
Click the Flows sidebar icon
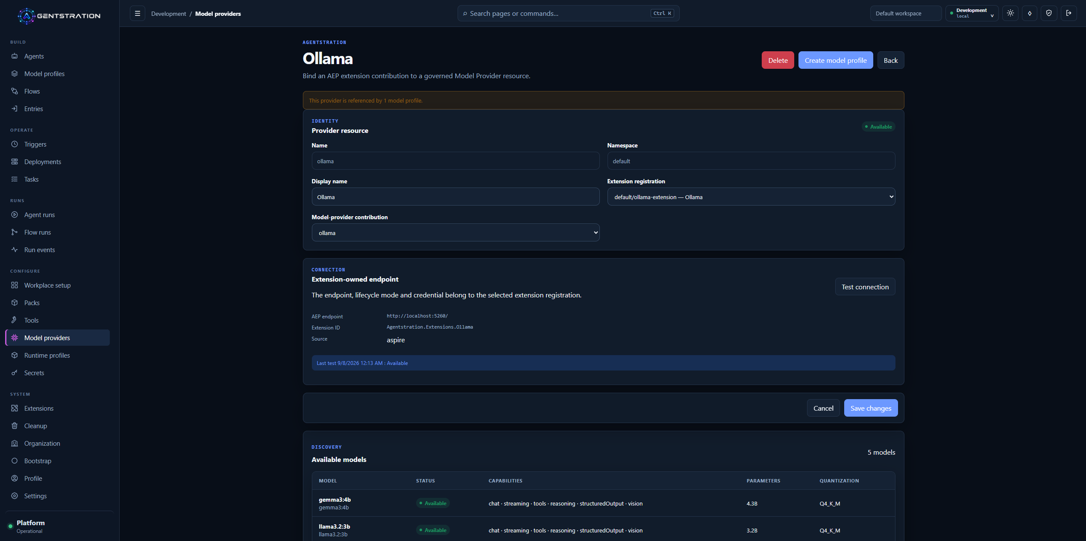point(15,91)
